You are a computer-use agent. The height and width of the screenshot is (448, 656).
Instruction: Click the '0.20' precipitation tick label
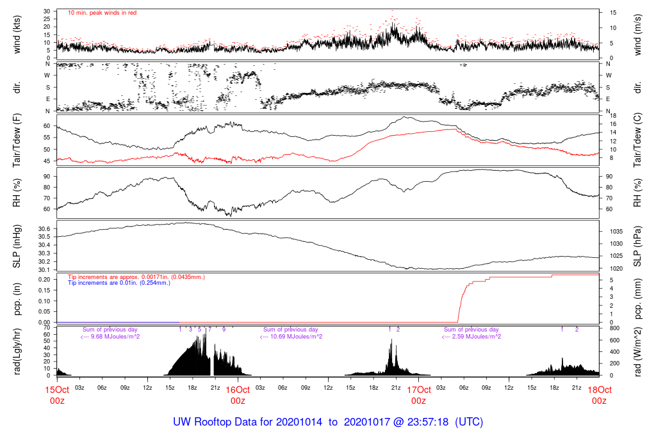click(x=44, y=280)
